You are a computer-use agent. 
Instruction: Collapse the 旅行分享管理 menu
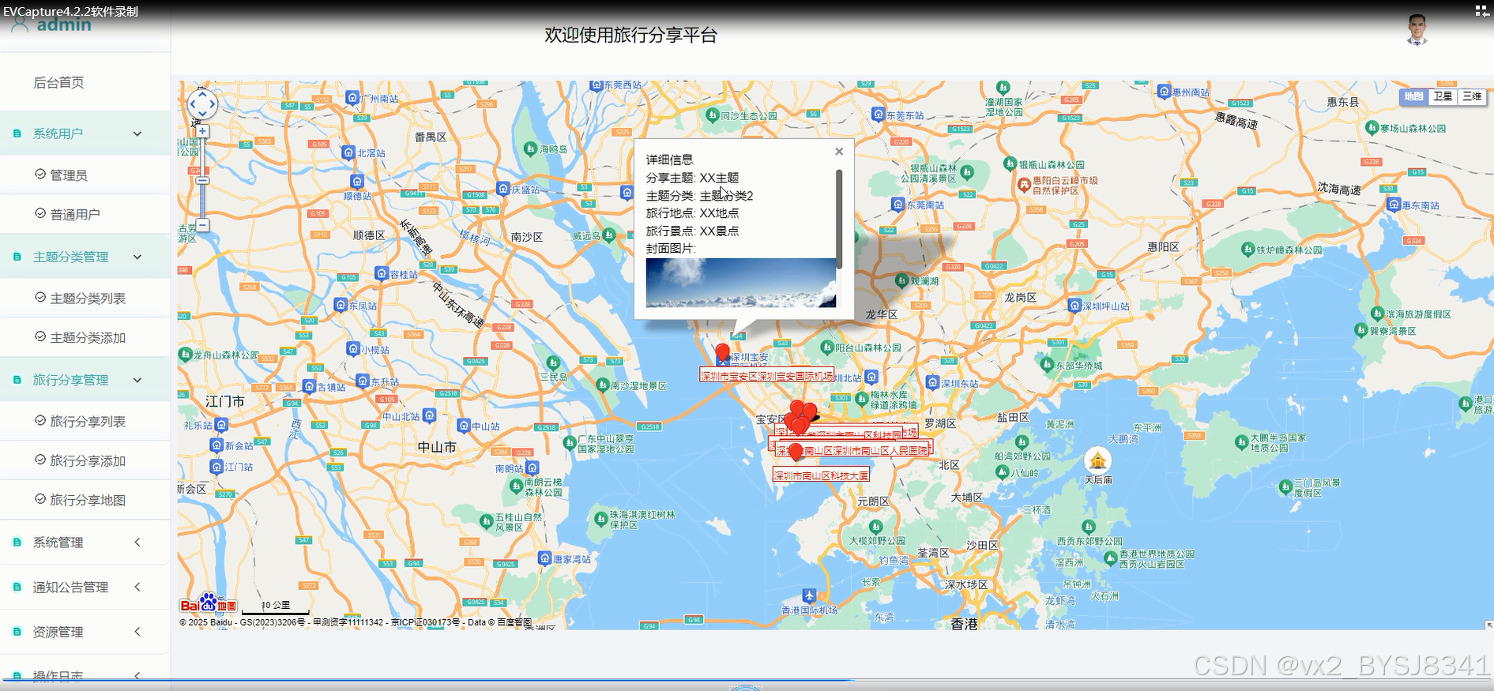pos(85,380)
